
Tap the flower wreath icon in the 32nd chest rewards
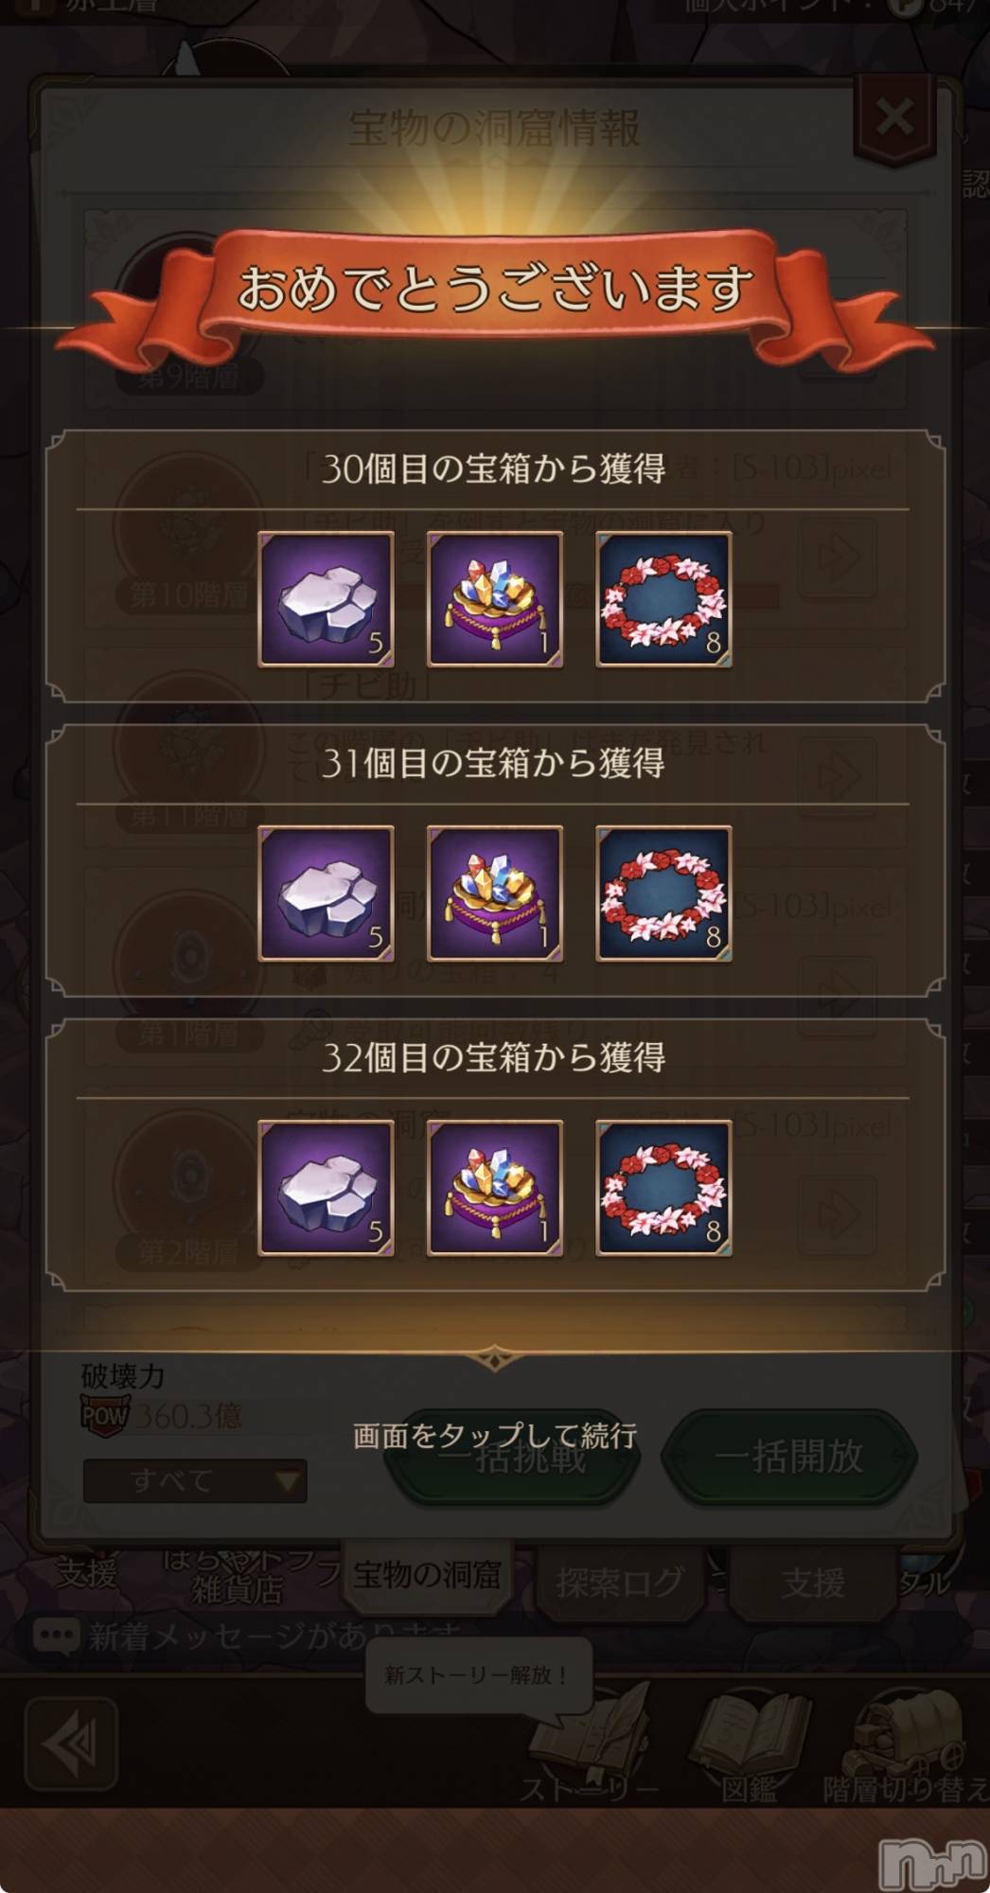(663, 1188)
